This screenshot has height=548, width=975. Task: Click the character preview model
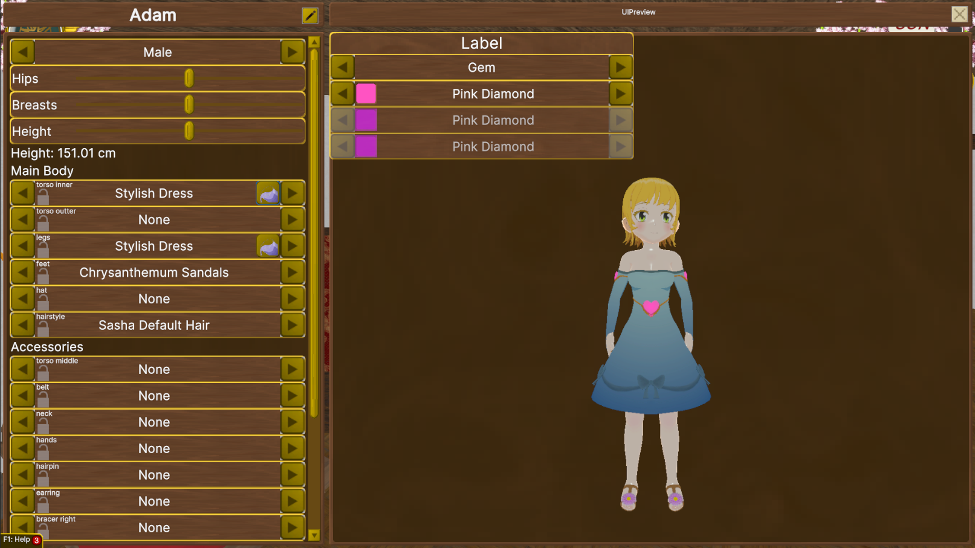click(x=651, y=344)
